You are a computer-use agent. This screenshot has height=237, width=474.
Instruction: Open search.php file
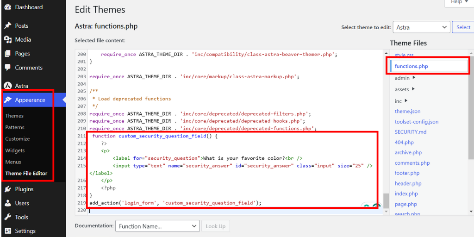[x=407, y=214]
